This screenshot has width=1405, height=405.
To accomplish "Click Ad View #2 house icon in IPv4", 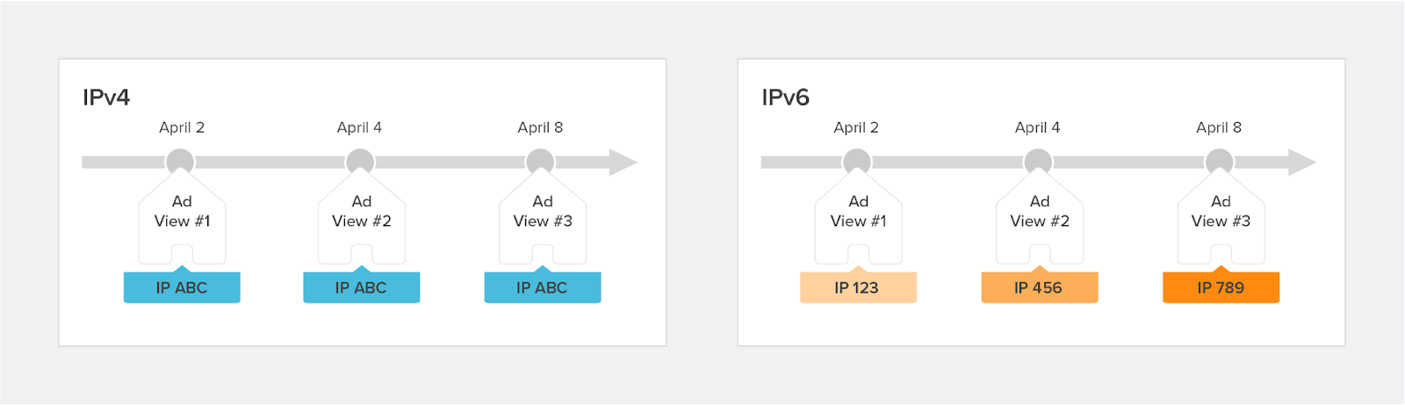I will 362,217.
